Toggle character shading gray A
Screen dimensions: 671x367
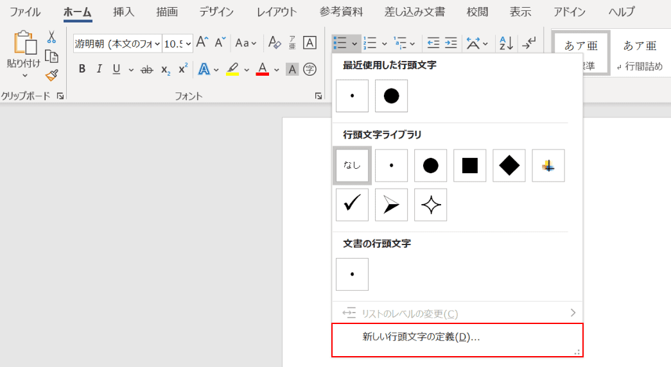click(292, 69)
